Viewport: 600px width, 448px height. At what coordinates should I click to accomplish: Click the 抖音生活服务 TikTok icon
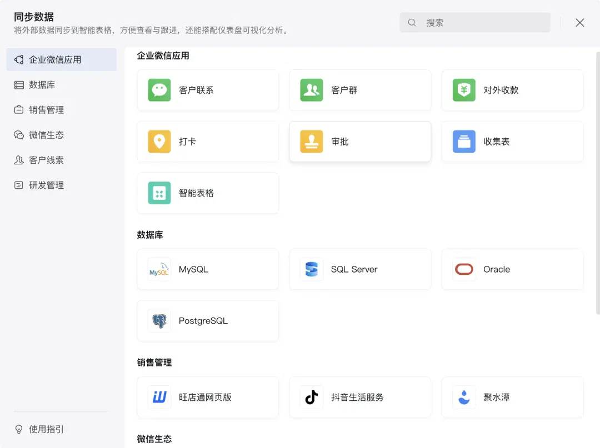click(312, 397)
